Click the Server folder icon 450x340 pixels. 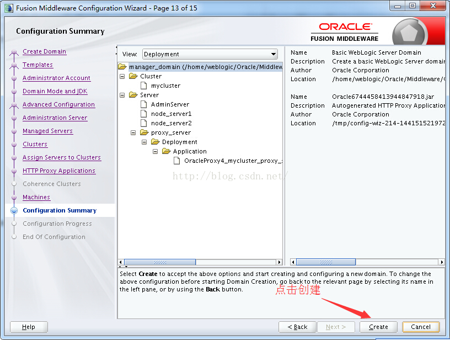pyautogui.click(x=133, y=95)
